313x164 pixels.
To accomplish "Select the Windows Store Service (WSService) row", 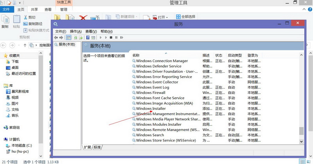I will (x=196, y=140).
